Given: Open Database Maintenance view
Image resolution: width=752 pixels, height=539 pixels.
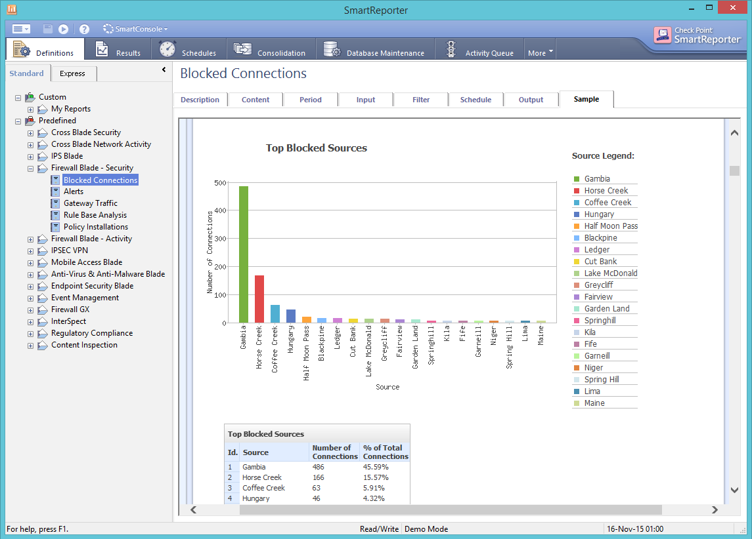Looking at the screenshot, I should point(375,49).
